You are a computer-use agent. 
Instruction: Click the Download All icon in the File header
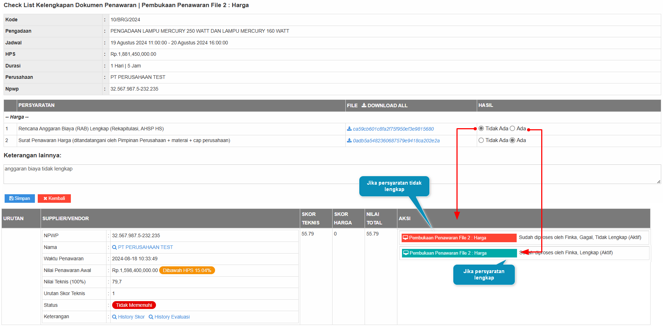pos(364,105)
